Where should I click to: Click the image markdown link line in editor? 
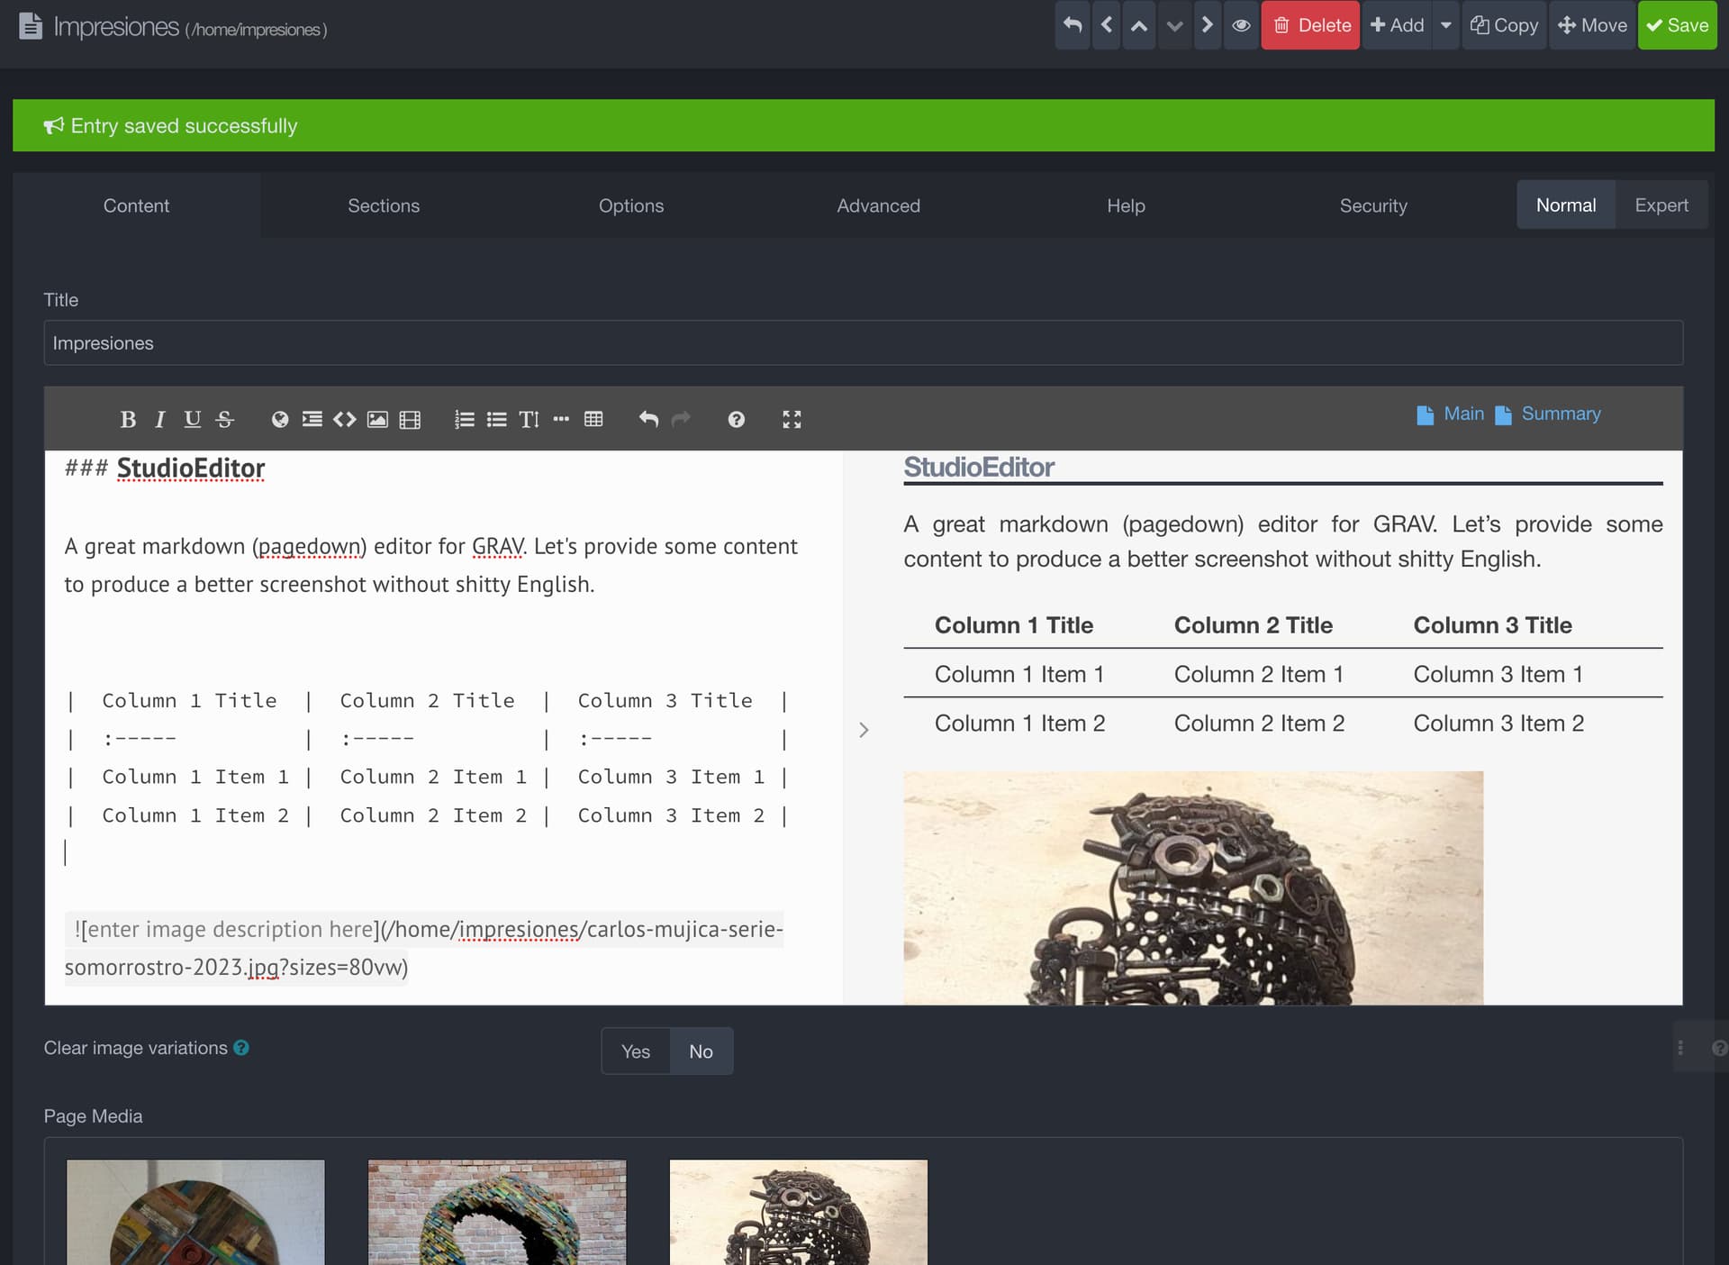pyautogui.click(x=424, y=948)
